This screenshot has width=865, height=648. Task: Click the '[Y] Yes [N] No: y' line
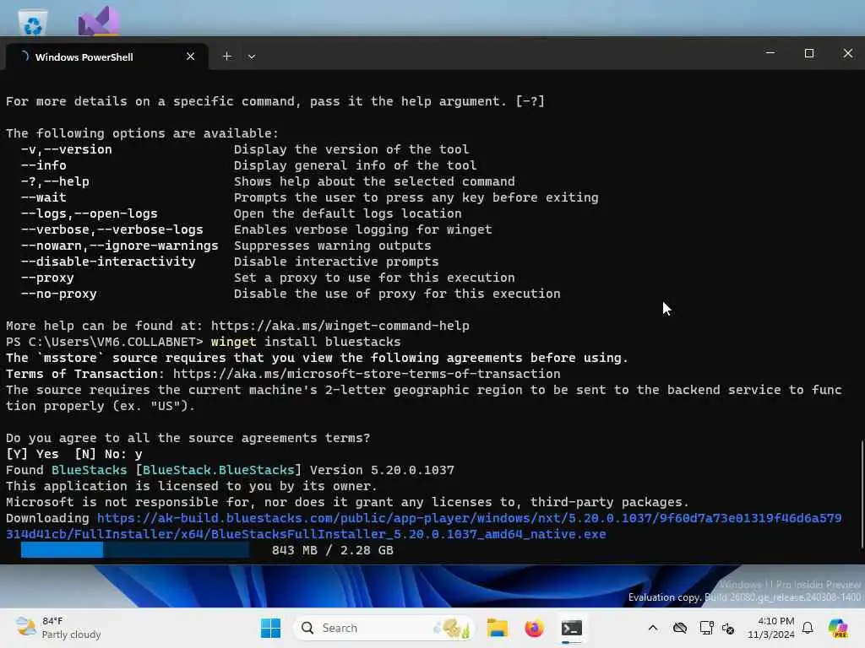pyautogui.click(x=74, y=454)
